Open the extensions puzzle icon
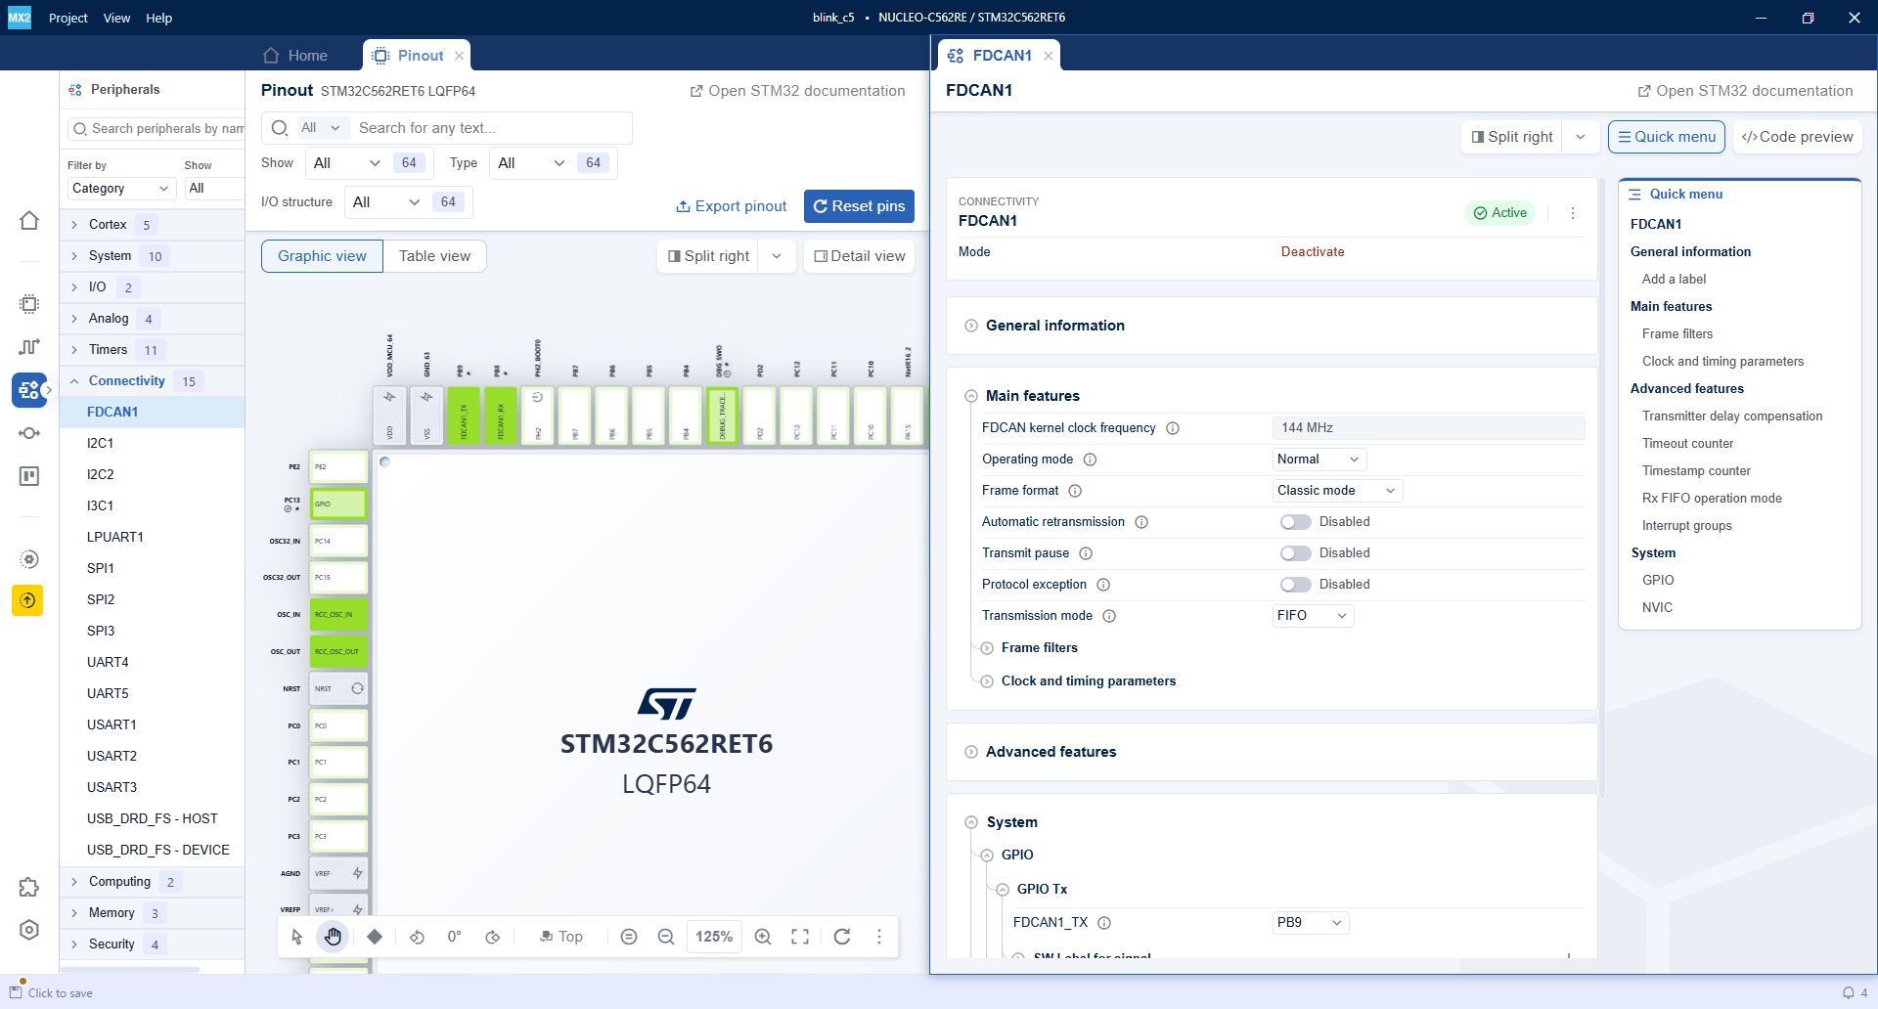Image resolution: width=1878 pixels, height=1009 pixels. click(x=29, y=887)
